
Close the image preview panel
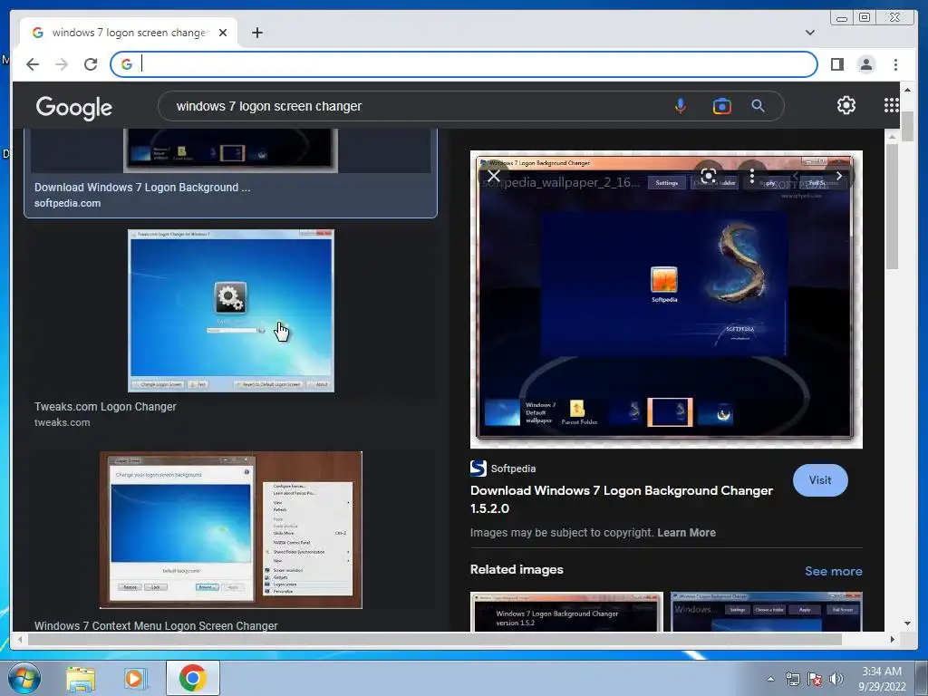[494, 176]
